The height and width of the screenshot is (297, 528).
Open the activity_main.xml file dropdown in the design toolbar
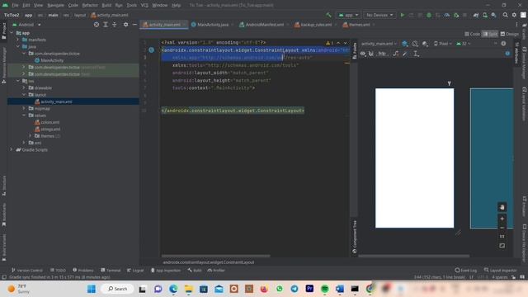pos(379,44)
